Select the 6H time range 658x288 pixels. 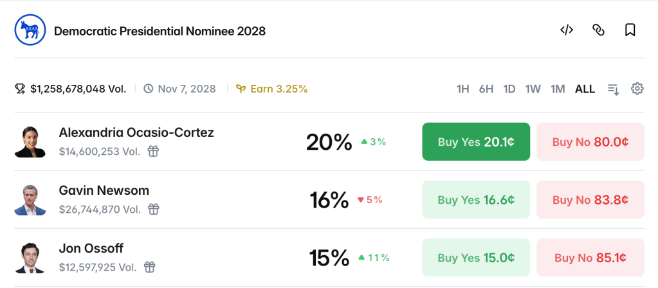pos(486,89)
